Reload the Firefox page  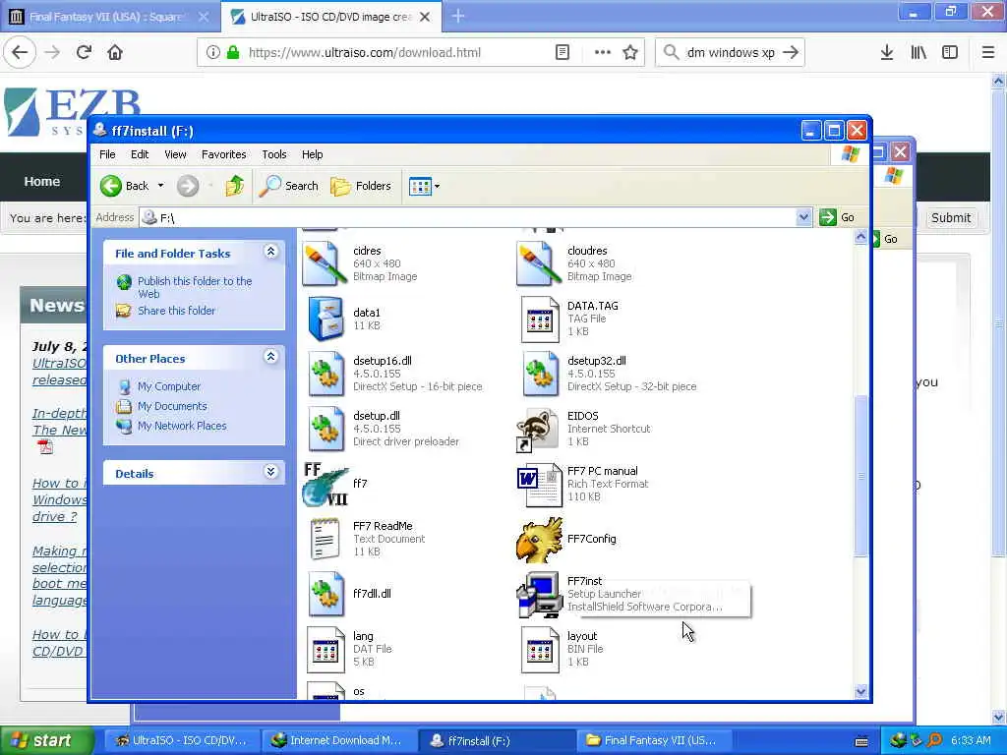[x=84, y=53]
